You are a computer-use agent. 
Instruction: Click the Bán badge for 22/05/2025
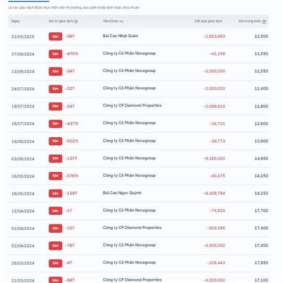pos(55,36)
